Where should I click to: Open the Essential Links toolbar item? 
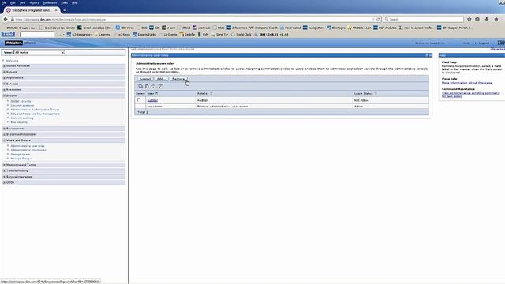(x=144, y=35)
